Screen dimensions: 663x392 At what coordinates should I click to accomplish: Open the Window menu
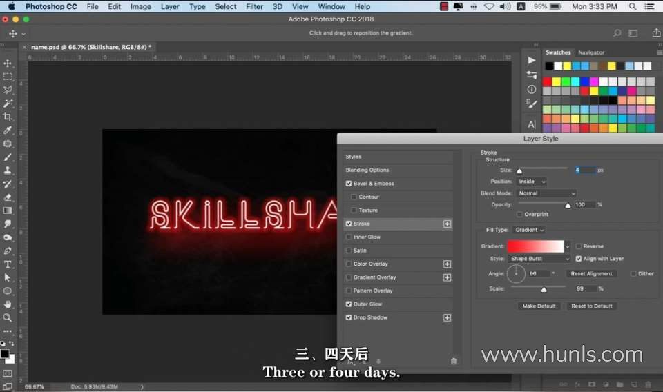(331, 6)
